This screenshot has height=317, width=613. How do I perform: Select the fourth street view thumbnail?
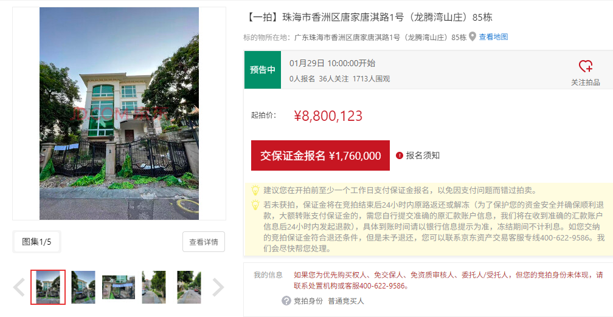(154, 287)
